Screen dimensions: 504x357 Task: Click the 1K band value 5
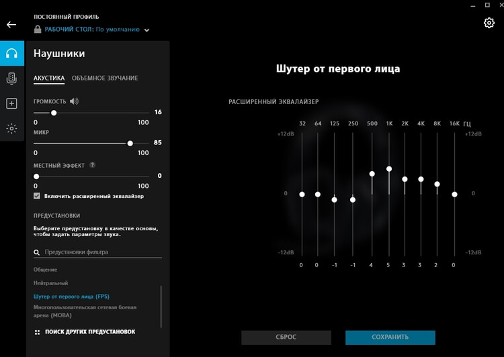pyautogui.click(x=388, y=265)
